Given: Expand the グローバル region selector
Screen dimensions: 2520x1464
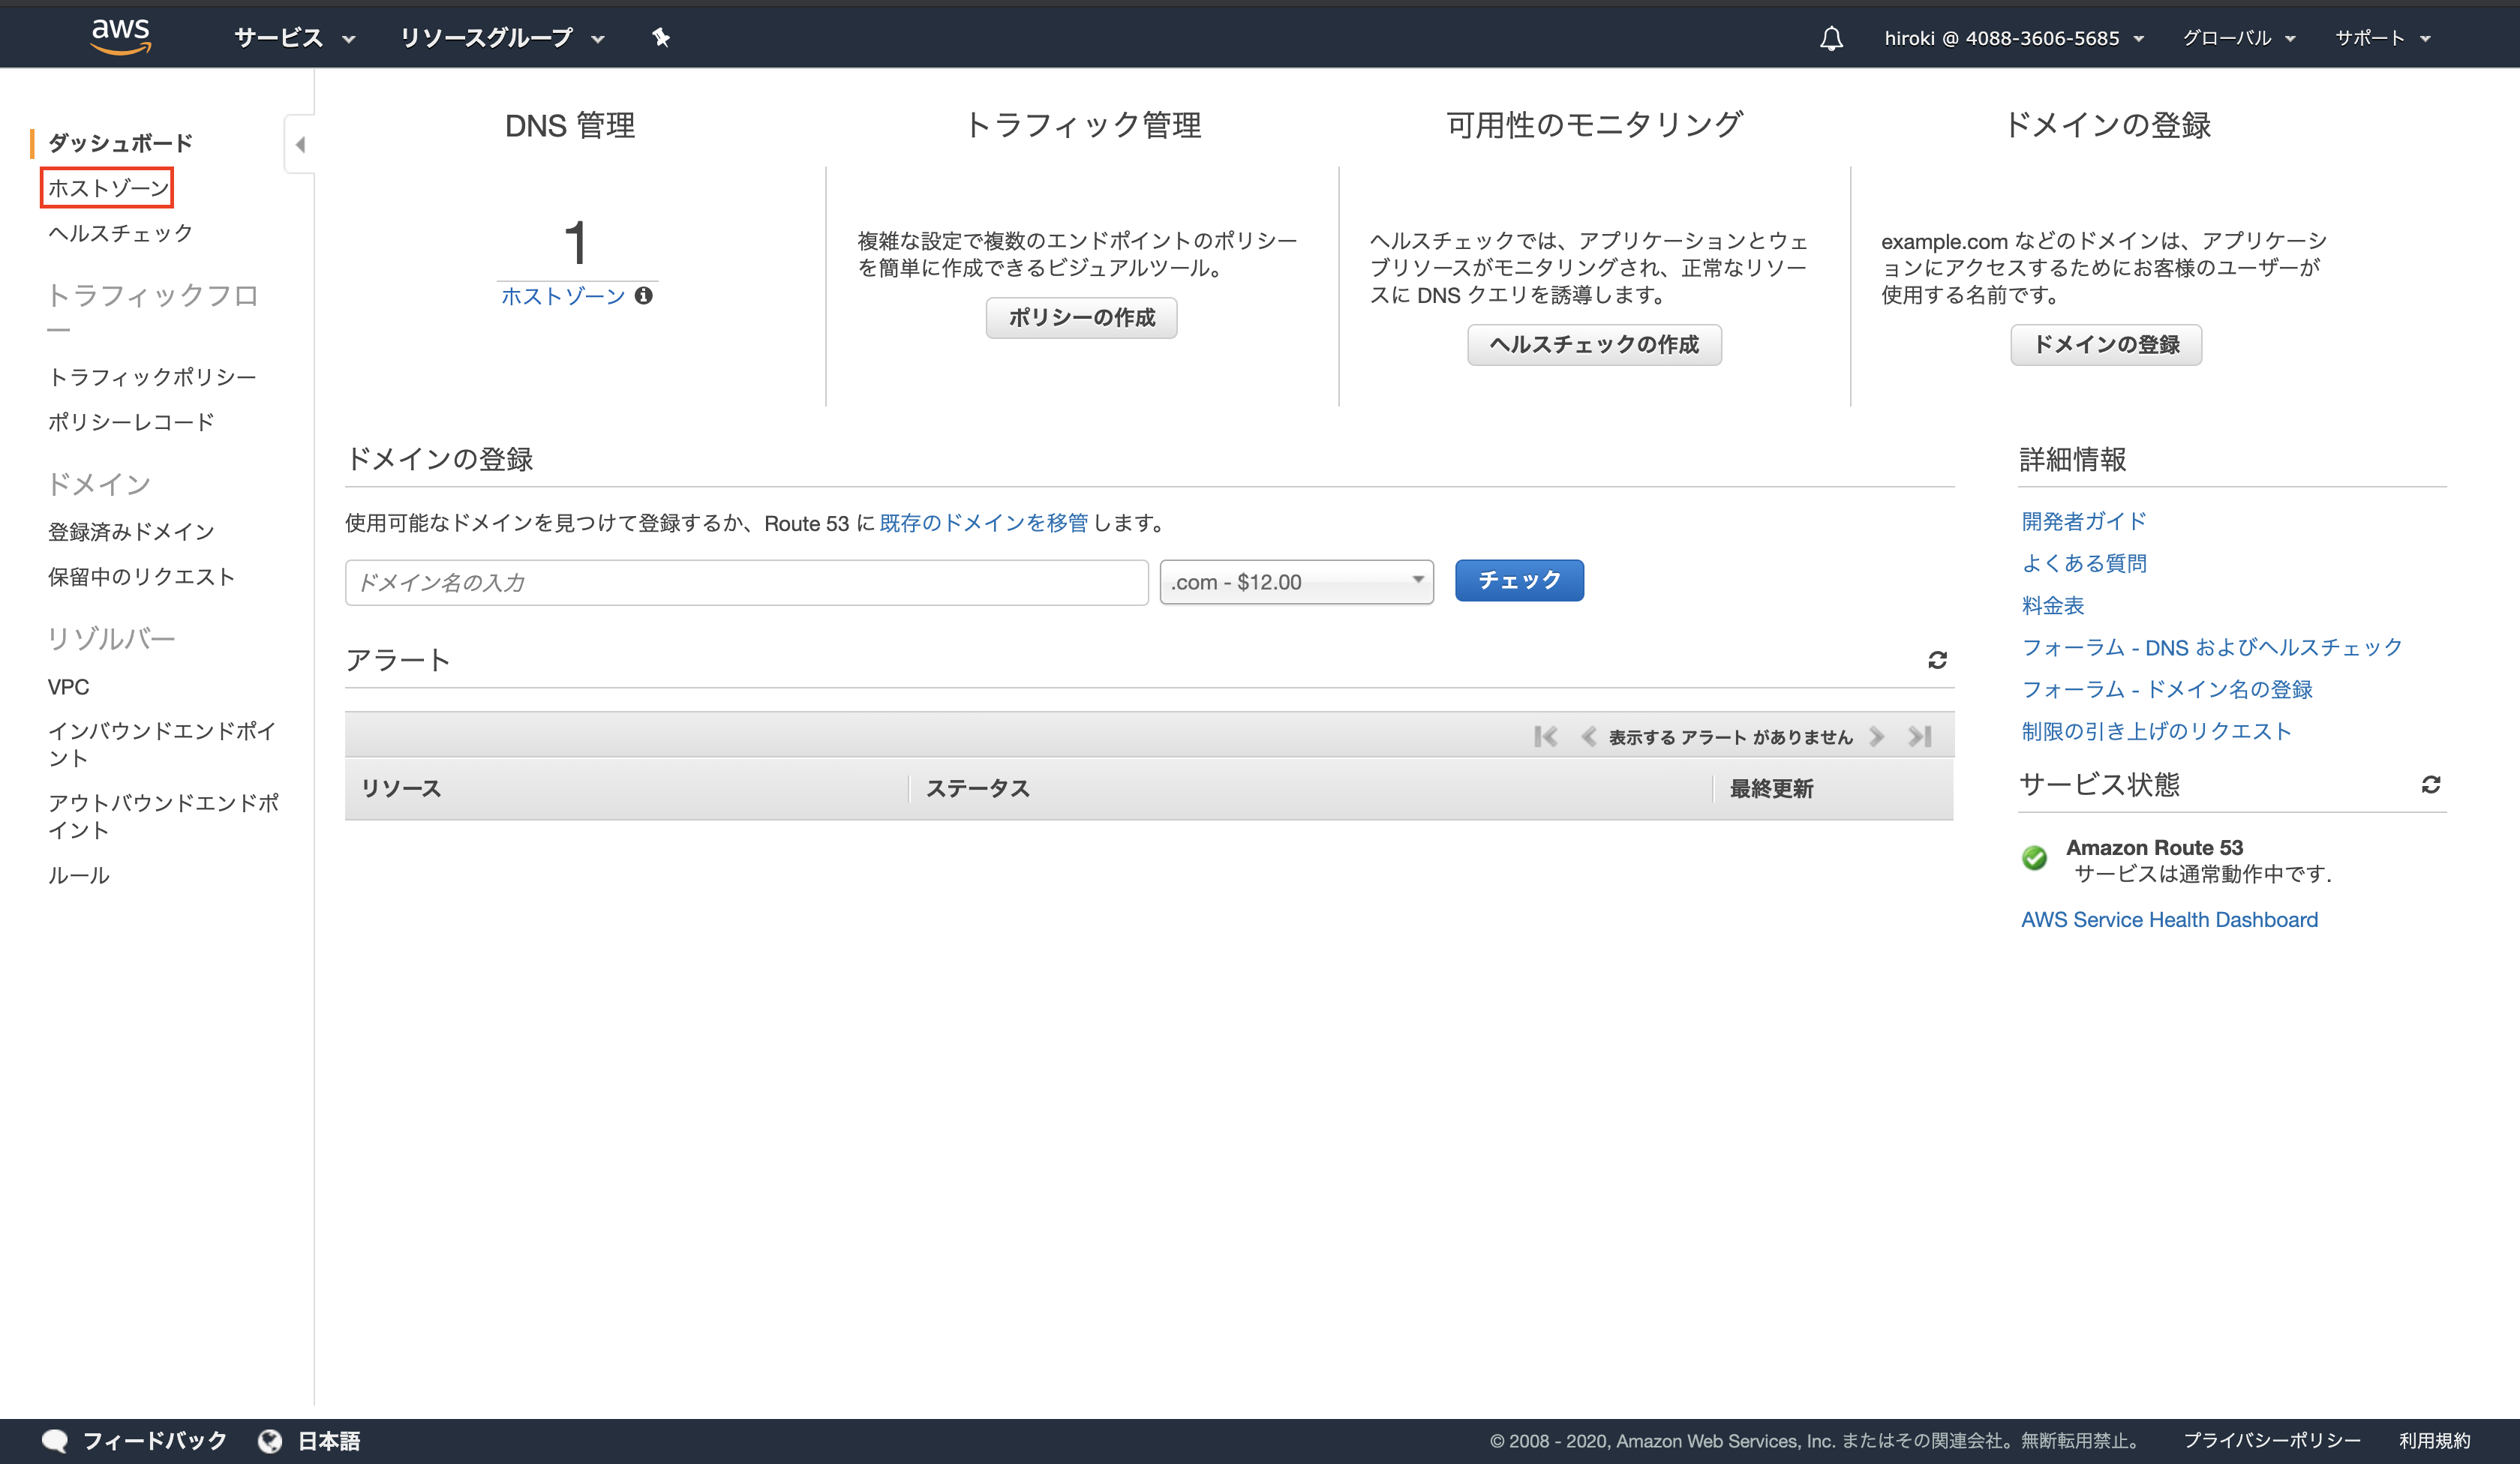Looking at the screenshot, I should (2239, 37).
